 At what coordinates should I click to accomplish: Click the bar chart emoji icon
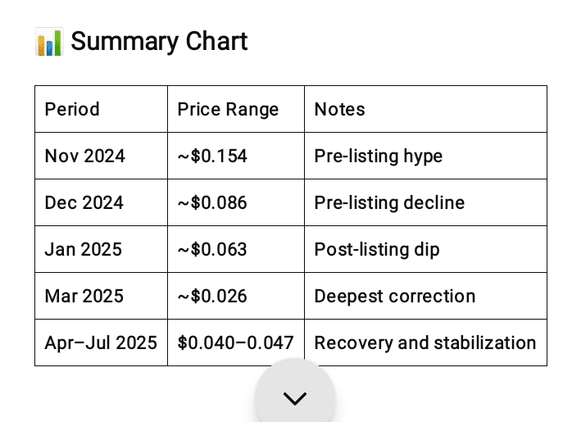coord(49,42)
